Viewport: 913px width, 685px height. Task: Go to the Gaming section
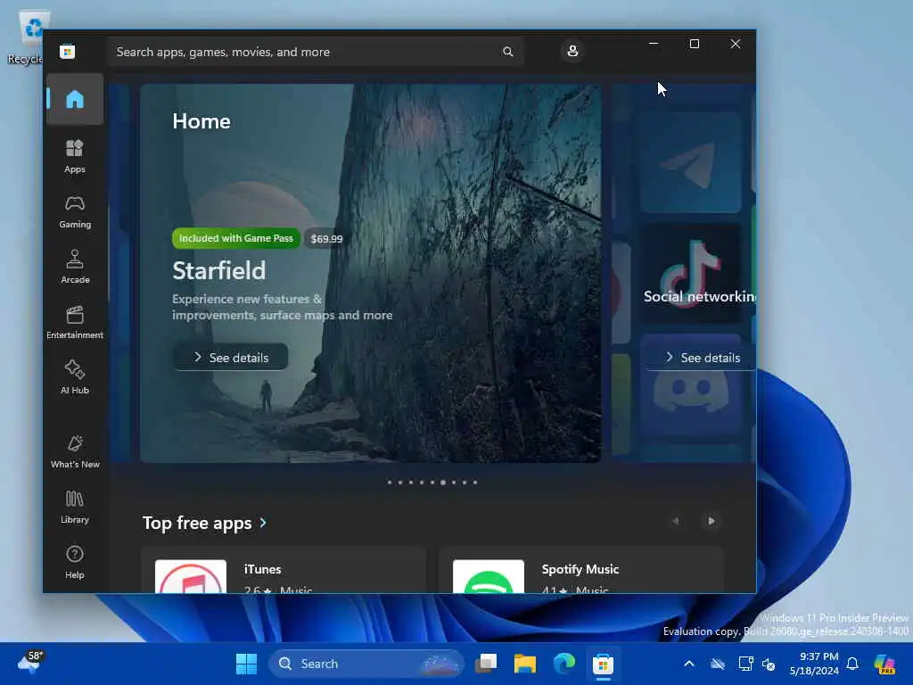[75, 212]
